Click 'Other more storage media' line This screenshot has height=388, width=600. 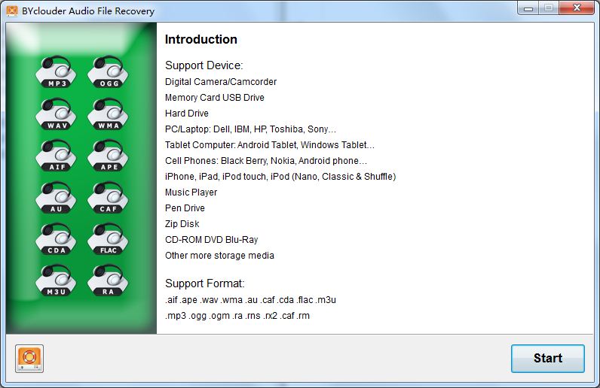tap(219, 256)
